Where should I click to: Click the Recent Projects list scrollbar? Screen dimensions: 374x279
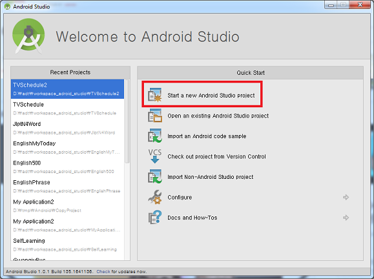[x=127, y=121]
